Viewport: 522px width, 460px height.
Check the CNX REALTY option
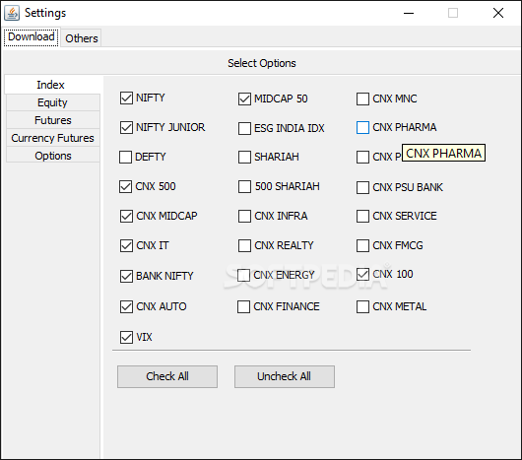tap(244, 246)
